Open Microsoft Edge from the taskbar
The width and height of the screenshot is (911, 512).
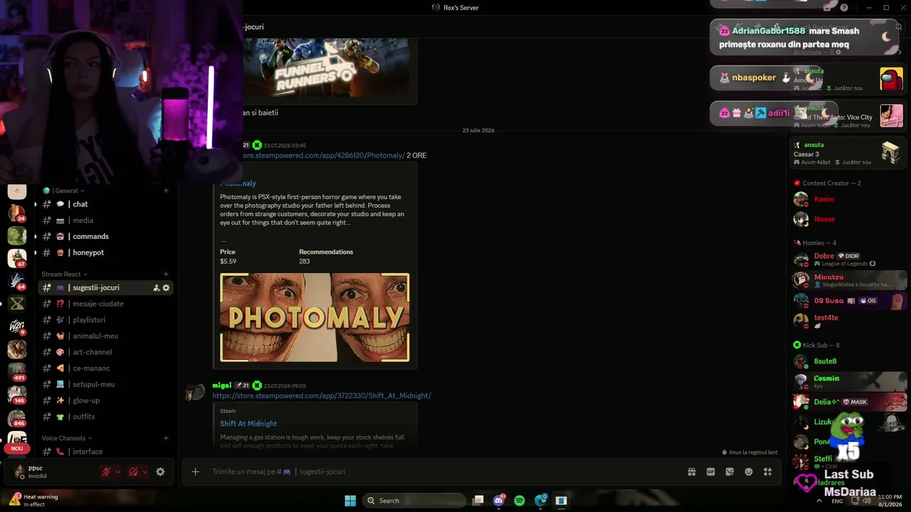[x=541, y=501]
